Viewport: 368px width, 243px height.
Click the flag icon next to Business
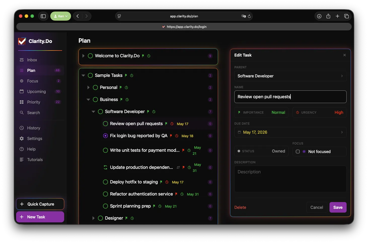pyautogui.click(x=121, y=100)
